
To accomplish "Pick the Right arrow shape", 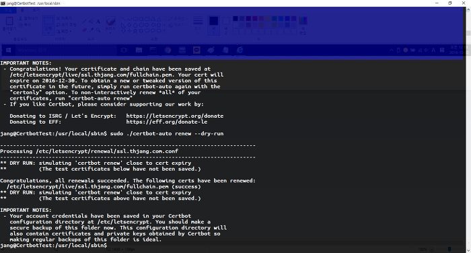I will [x=147, y=25].
